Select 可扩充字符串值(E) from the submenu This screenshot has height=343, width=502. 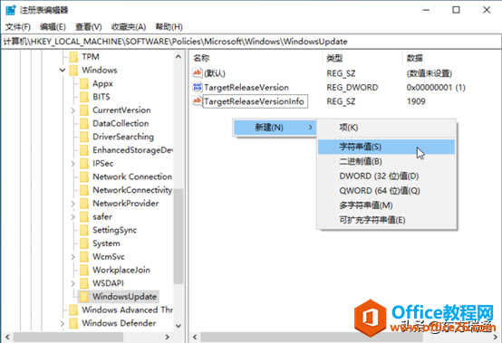pyautogui.click(x=386, y=220)
